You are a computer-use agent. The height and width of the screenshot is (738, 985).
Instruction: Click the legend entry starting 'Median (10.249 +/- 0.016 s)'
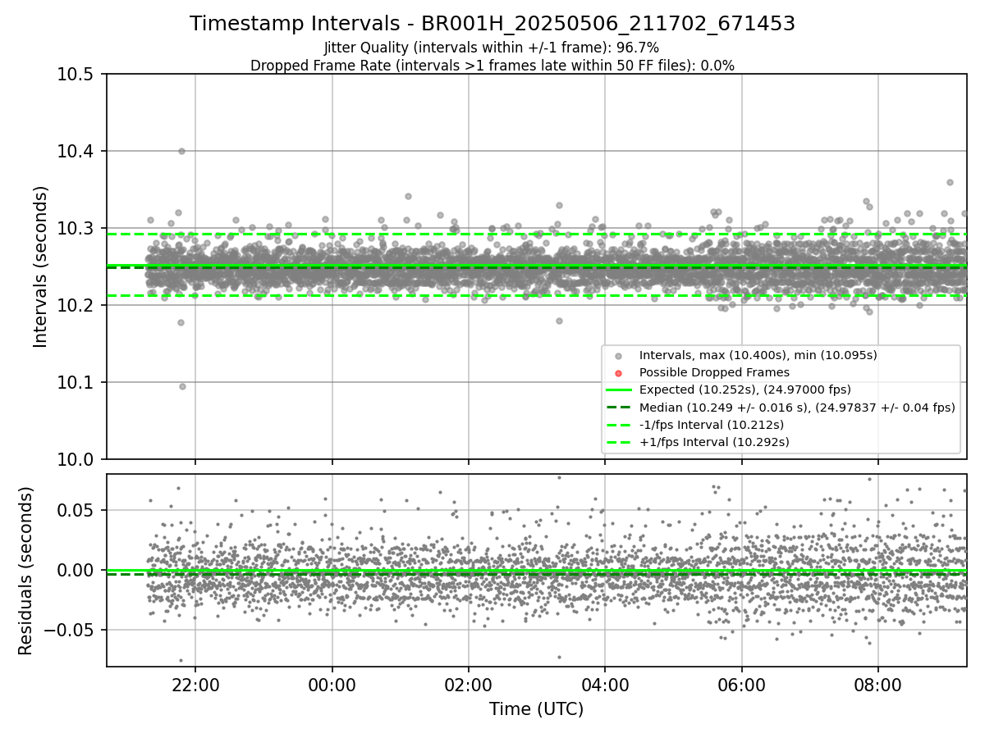(x=797, y=407)
